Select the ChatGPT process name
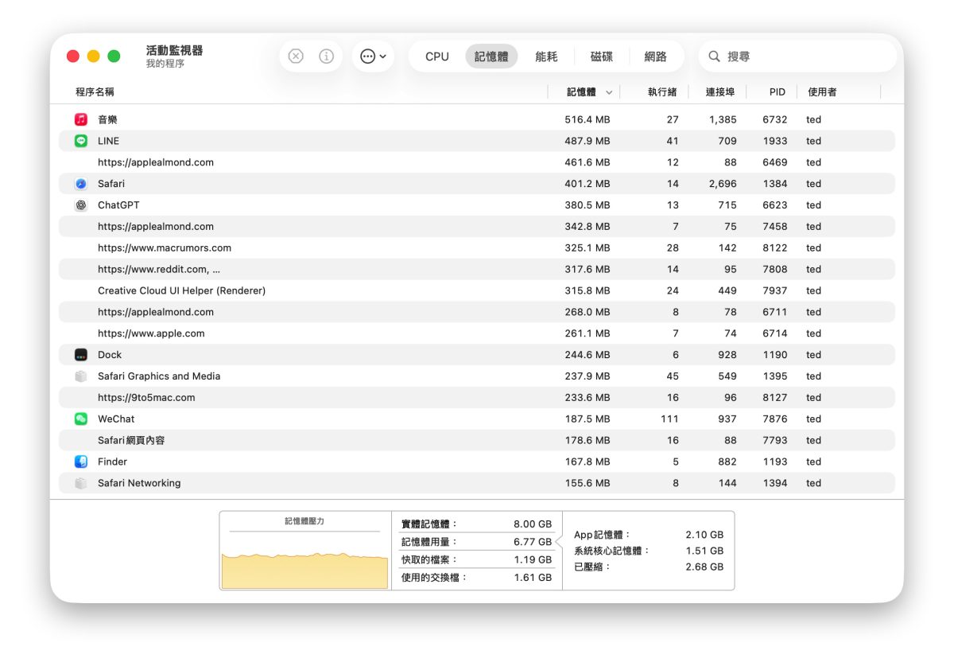The height and width of the screenshot is (670, 954). point(118,205)
